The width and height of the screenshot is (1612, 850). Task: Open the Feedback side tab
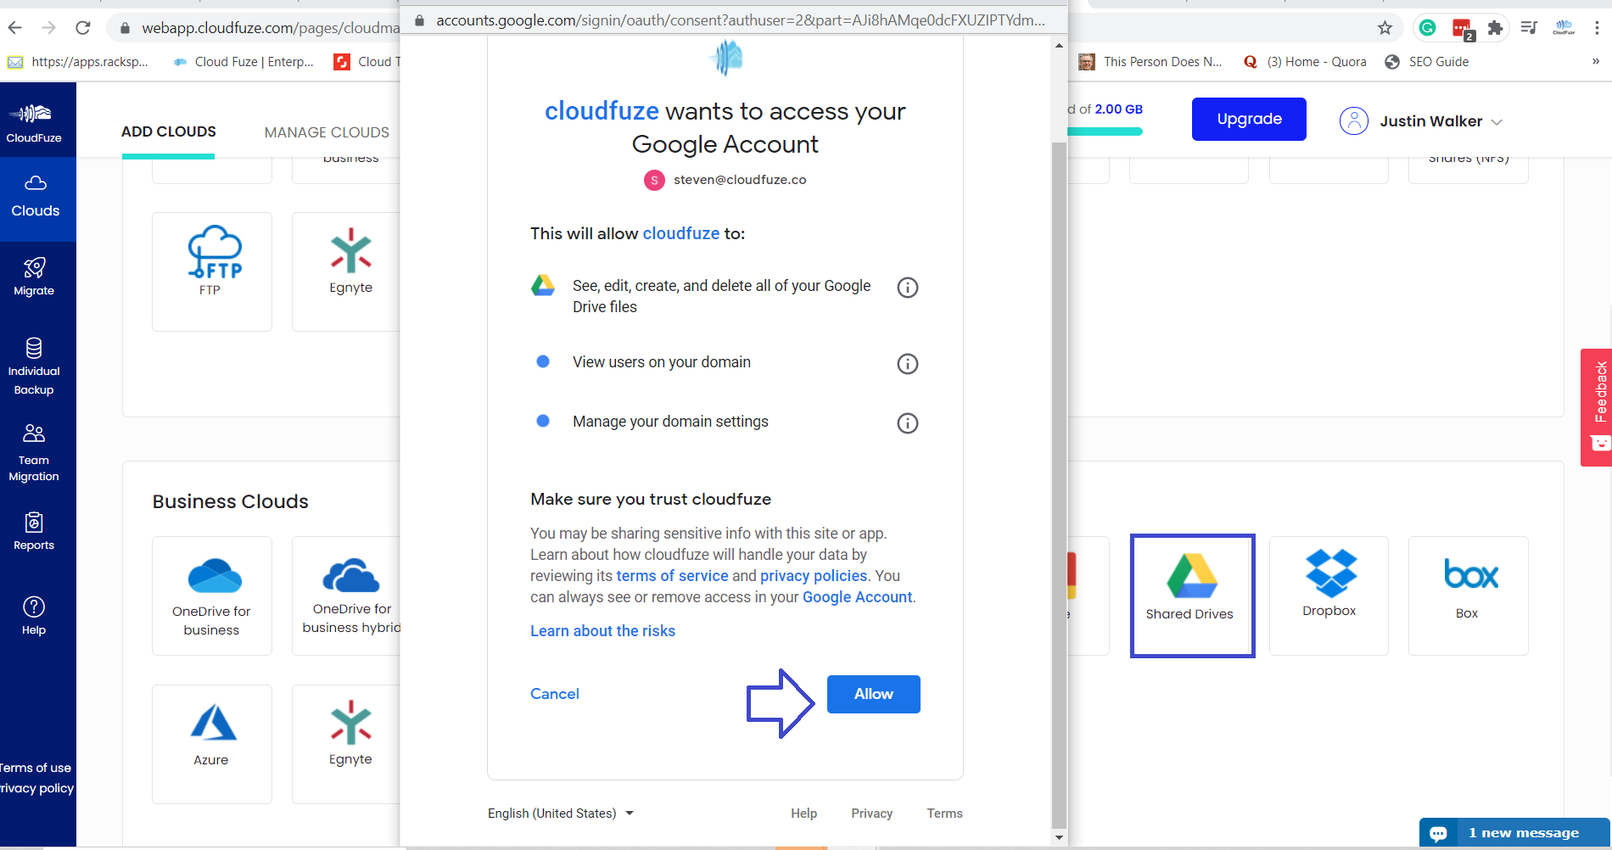click(x=1597, y=407)
